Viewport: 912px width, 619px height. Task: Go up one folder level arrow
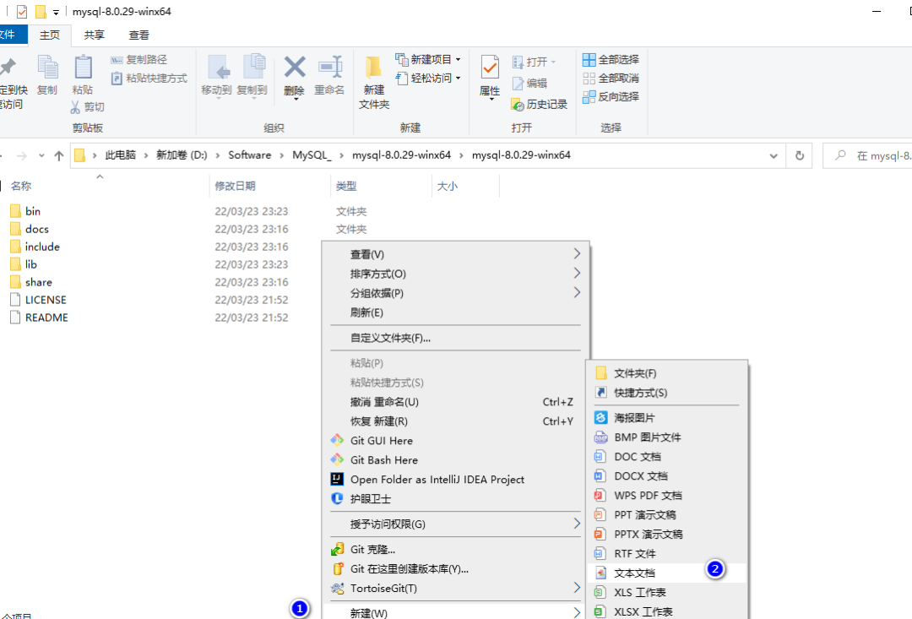click(59, 155)
